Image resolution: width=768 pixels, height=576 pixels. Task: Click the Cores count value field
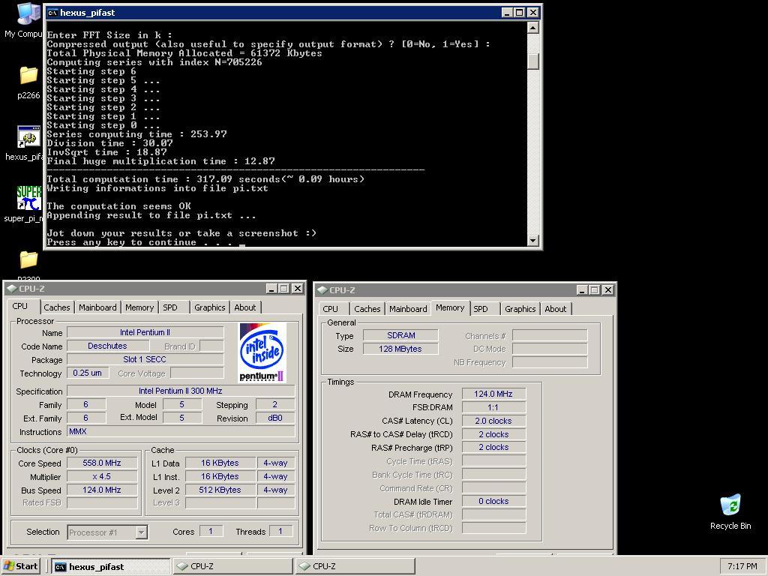point(211,531)
